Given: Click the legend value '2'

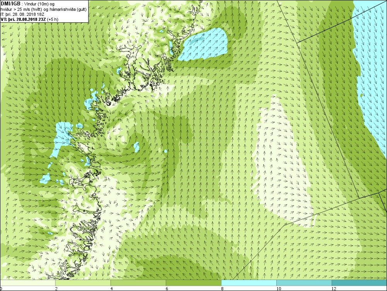Looking at the screenshot, I should coord(56,289).
